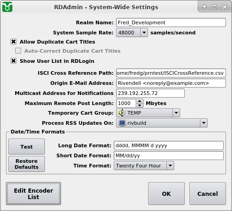The width and height of the screenshot is (232, 211).
Task: Open the Process RSS Updates On dropdown
Action: point(162,123)
